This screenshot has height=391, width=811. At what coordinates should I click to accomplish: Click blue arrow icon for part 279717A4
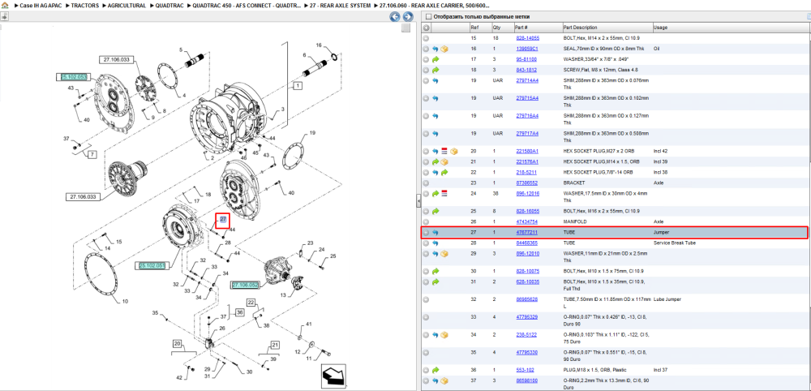click(435, 133)
